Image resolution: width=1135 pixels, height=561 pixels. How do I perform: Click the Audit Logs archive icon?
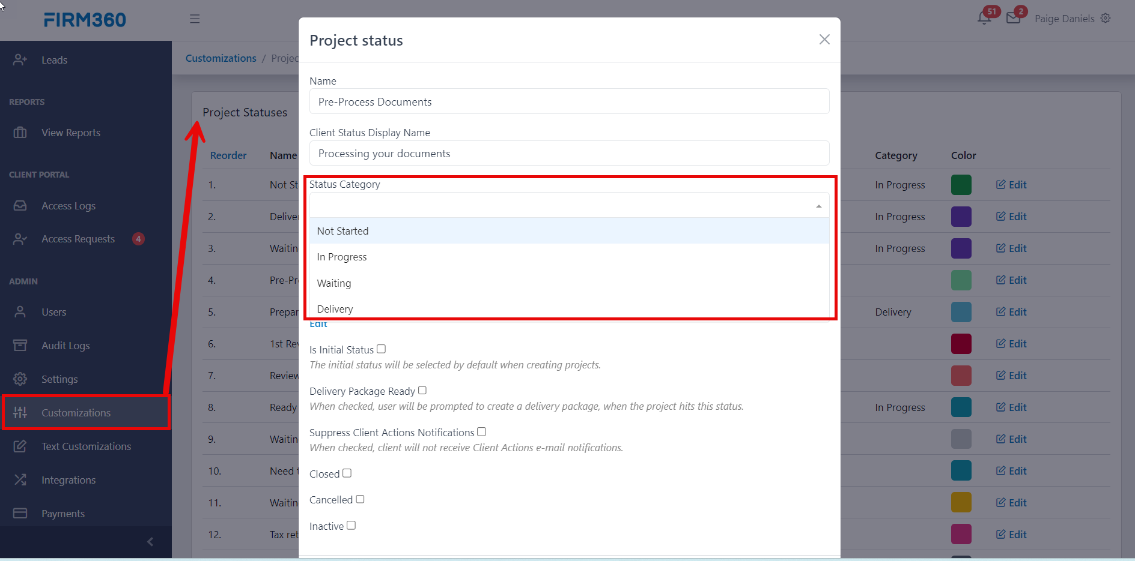click(x=20, y=345)
